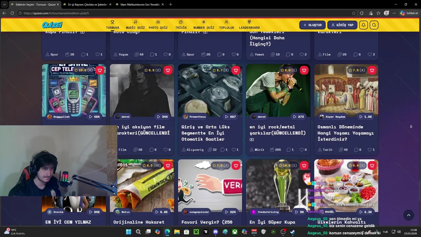This screenshot has height=237, width=421.
Task: Open author Dogggullah profile
Action: (x=59, y=117)
